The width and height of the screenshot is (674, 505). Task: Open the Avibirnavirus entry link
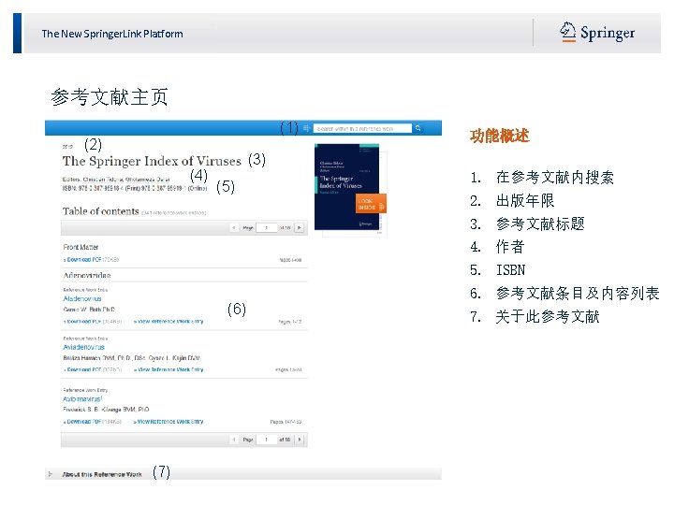click(82, 399)
